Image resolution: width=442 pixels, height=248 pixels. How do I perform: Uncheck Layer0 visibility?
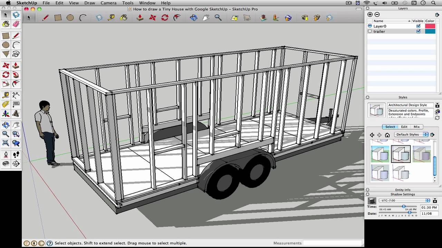tap(418, 26)
